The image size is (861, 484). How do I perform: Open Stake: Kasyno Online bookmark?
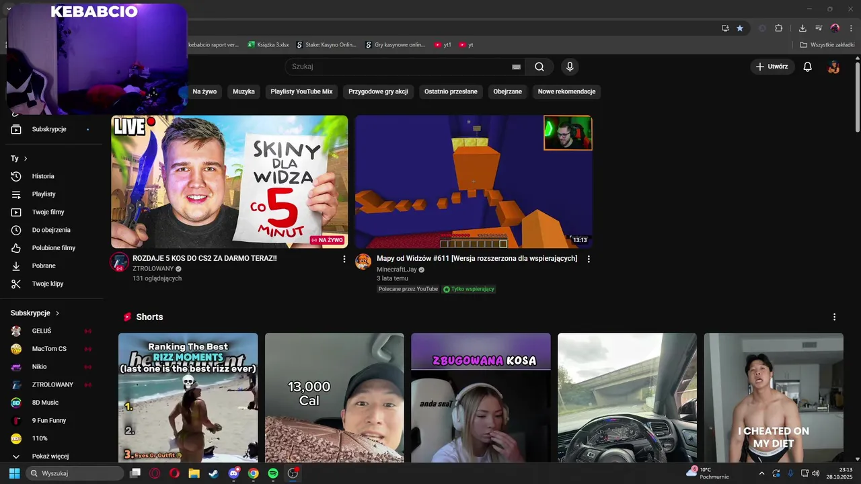tap(326, 45)
